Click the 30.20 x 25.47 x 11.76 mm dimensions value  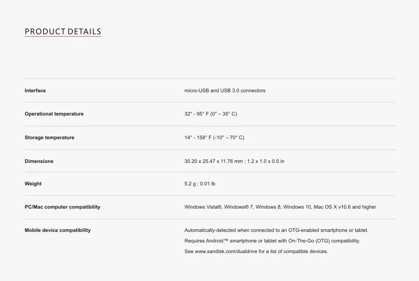213,161
